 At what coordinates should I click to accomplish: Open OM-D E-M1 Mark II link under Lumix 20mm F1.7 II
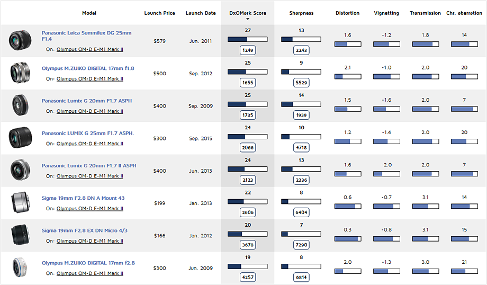click(x=90, y=176)
